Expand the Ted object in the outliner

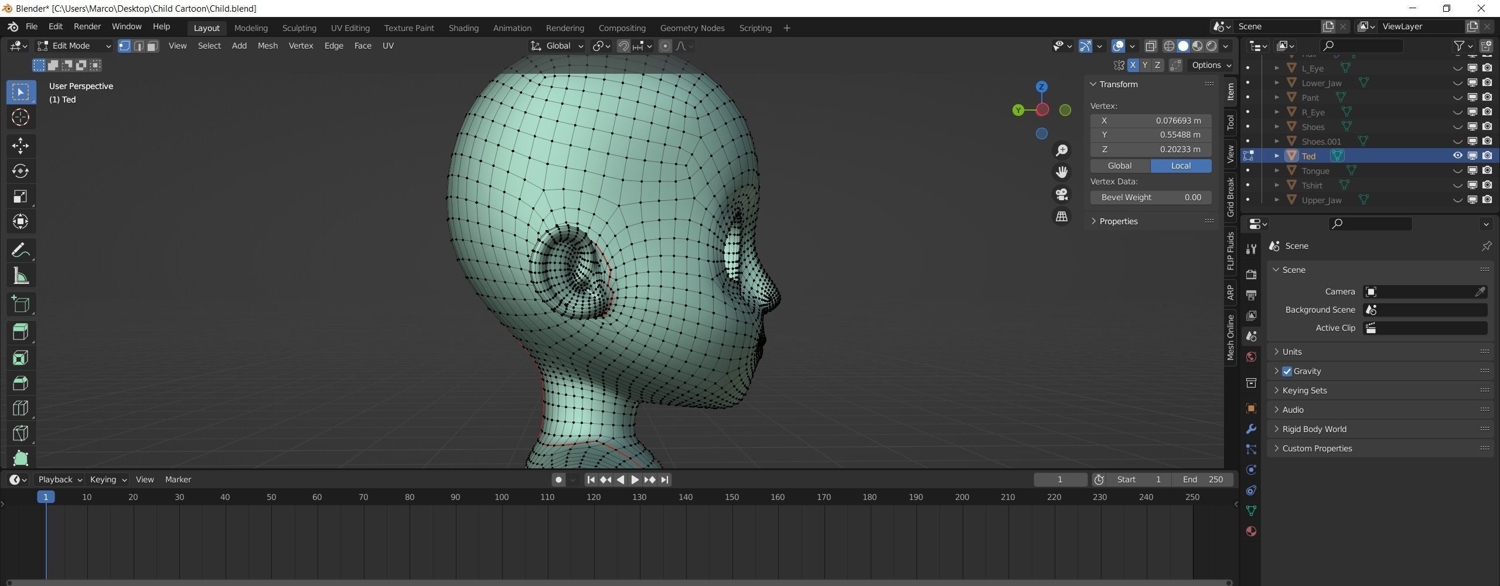(1277, 156)
